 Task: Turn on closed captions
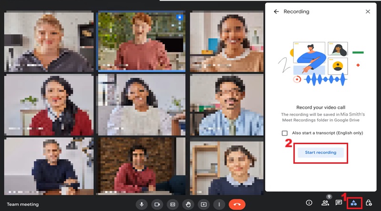click(x=172, y=204)
